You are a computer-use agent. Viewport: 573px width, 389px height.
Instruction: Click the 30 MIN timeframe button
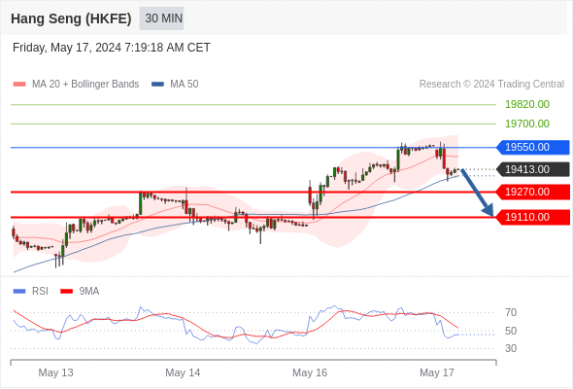tap(161, 18)
